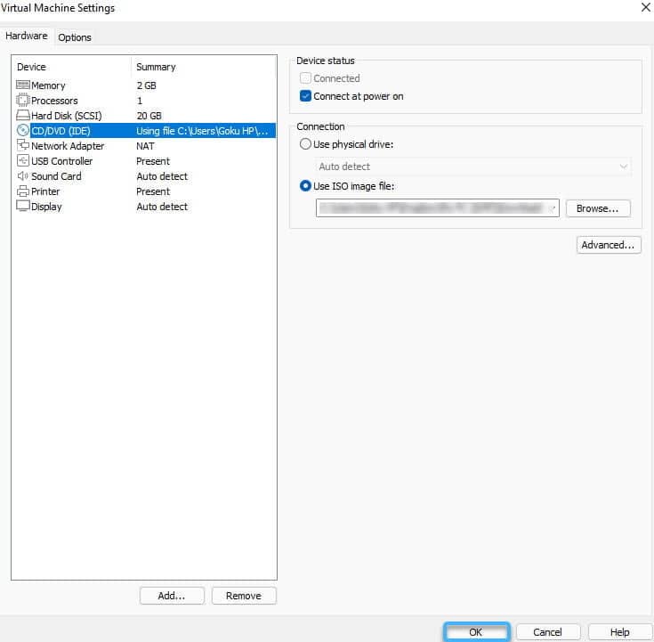Open the ISO image path dropdown arrow
Image resolution: width=654 pixels, height=642 pixels.
(x=553, y=209)
